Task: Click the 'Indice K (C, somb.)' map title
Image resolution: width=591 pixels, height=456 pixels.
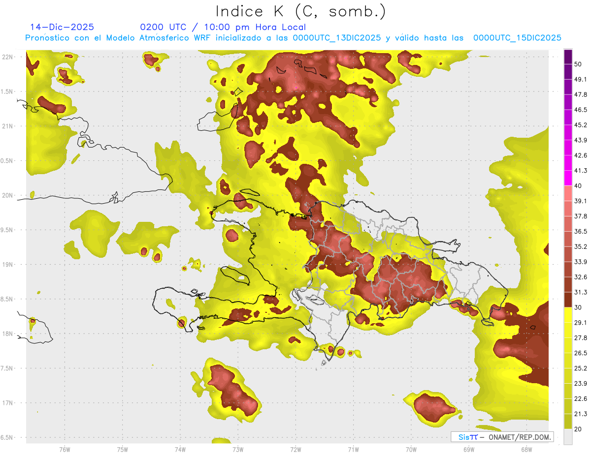Action: click(300, 12)
